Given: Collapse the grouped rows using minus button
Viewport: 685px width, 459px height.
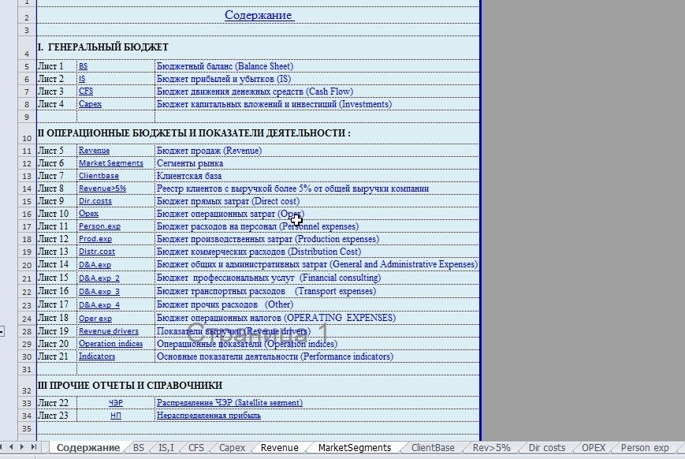Looking at the screenshot, I should [x=2, y=332].
